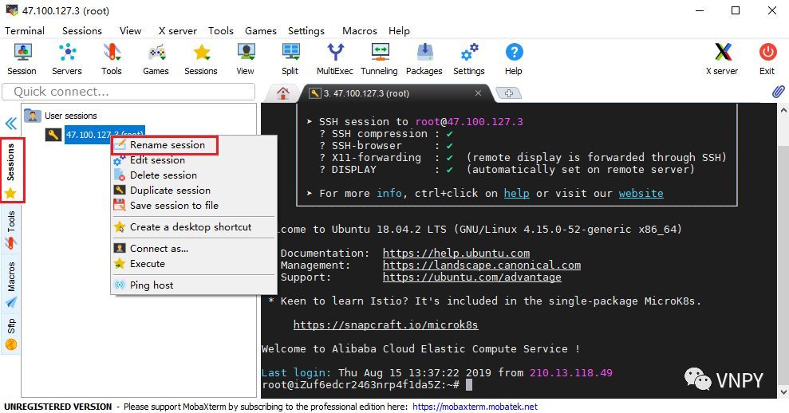The height and width of the screenshot is (413, 789).
Task: Click the Sessions star toolbar icon
Action: [x=201, y=59]
